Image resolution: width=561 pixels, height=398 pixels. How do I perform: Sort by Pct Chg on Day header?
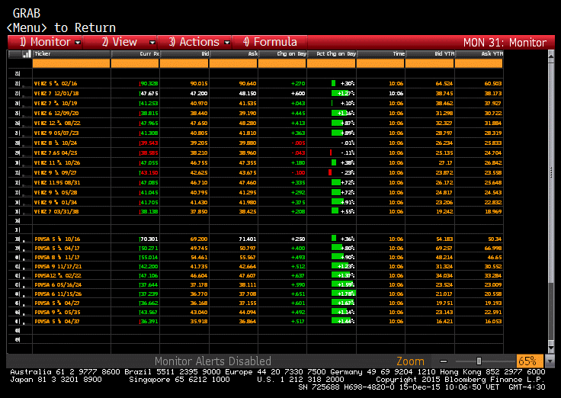pos(332,54)
